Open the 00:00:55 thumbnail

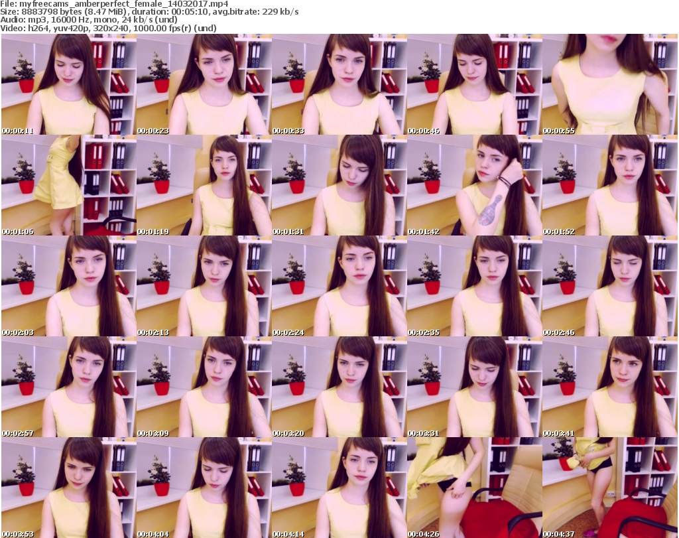[x=610, y=84]
